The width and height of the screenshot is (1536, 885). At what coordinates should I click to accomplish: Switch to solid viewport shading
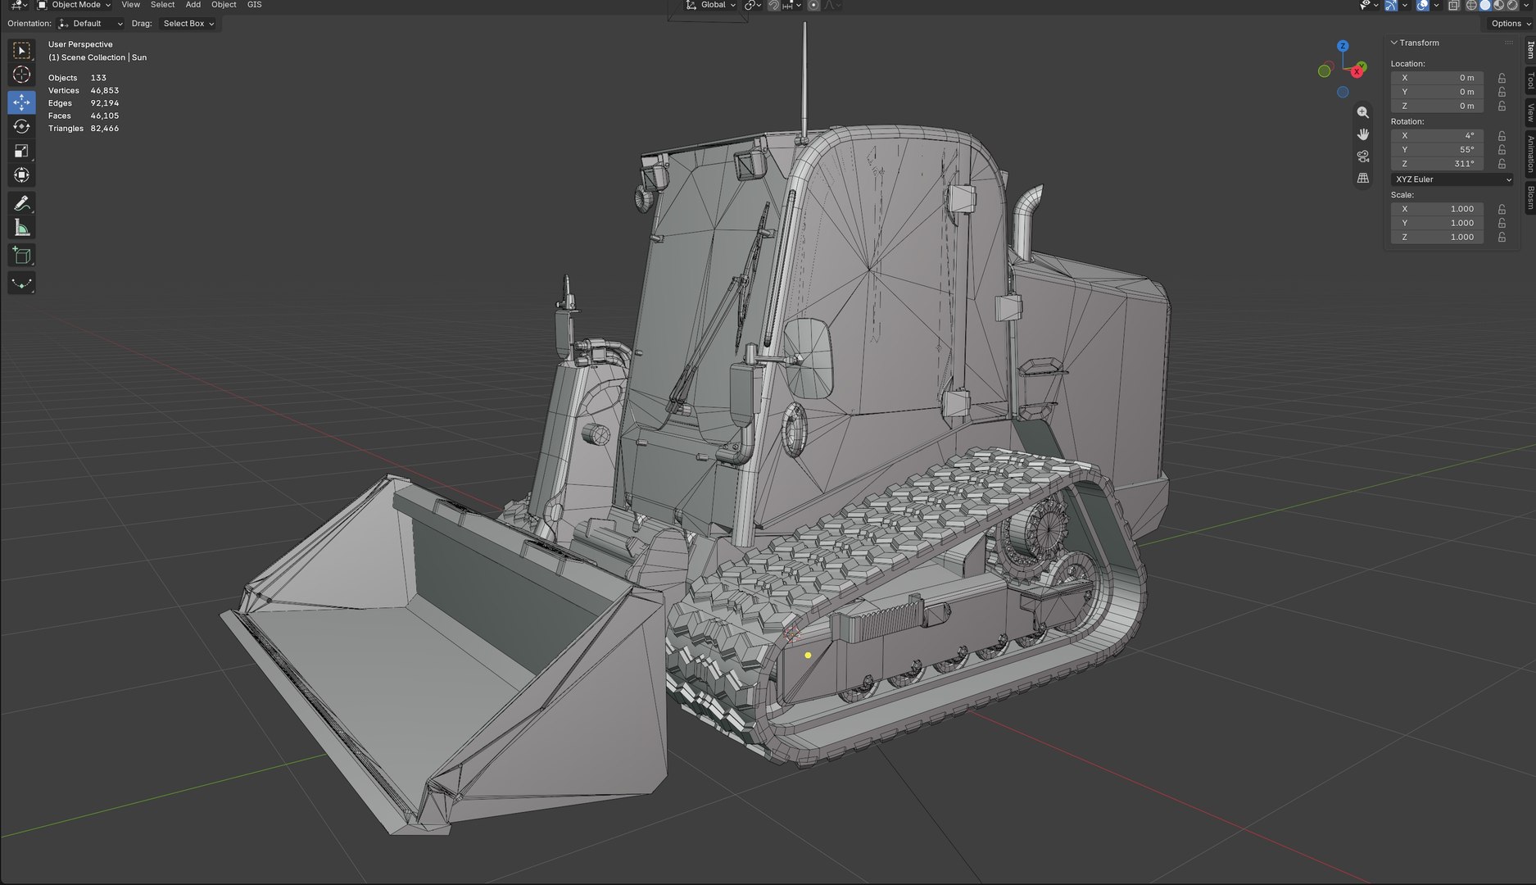(x=1485, y=5)
